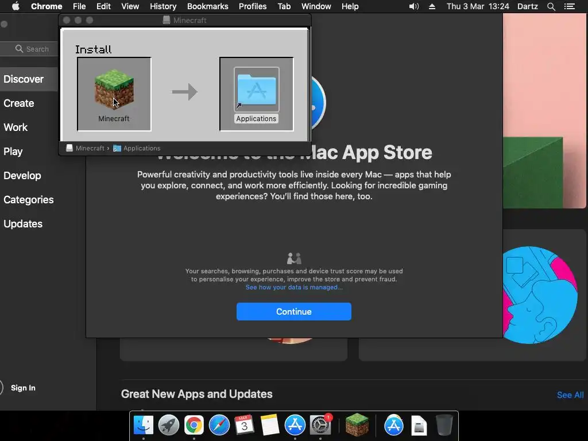Click the Dartz user name in menu bar
This screenshot has width=588, height=441.
528,6
